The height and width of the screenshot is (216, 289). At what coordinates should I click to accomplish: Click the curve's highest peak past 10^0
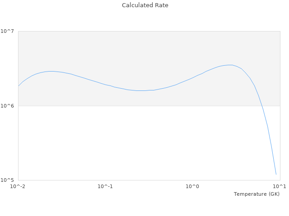tap(230, 65)
